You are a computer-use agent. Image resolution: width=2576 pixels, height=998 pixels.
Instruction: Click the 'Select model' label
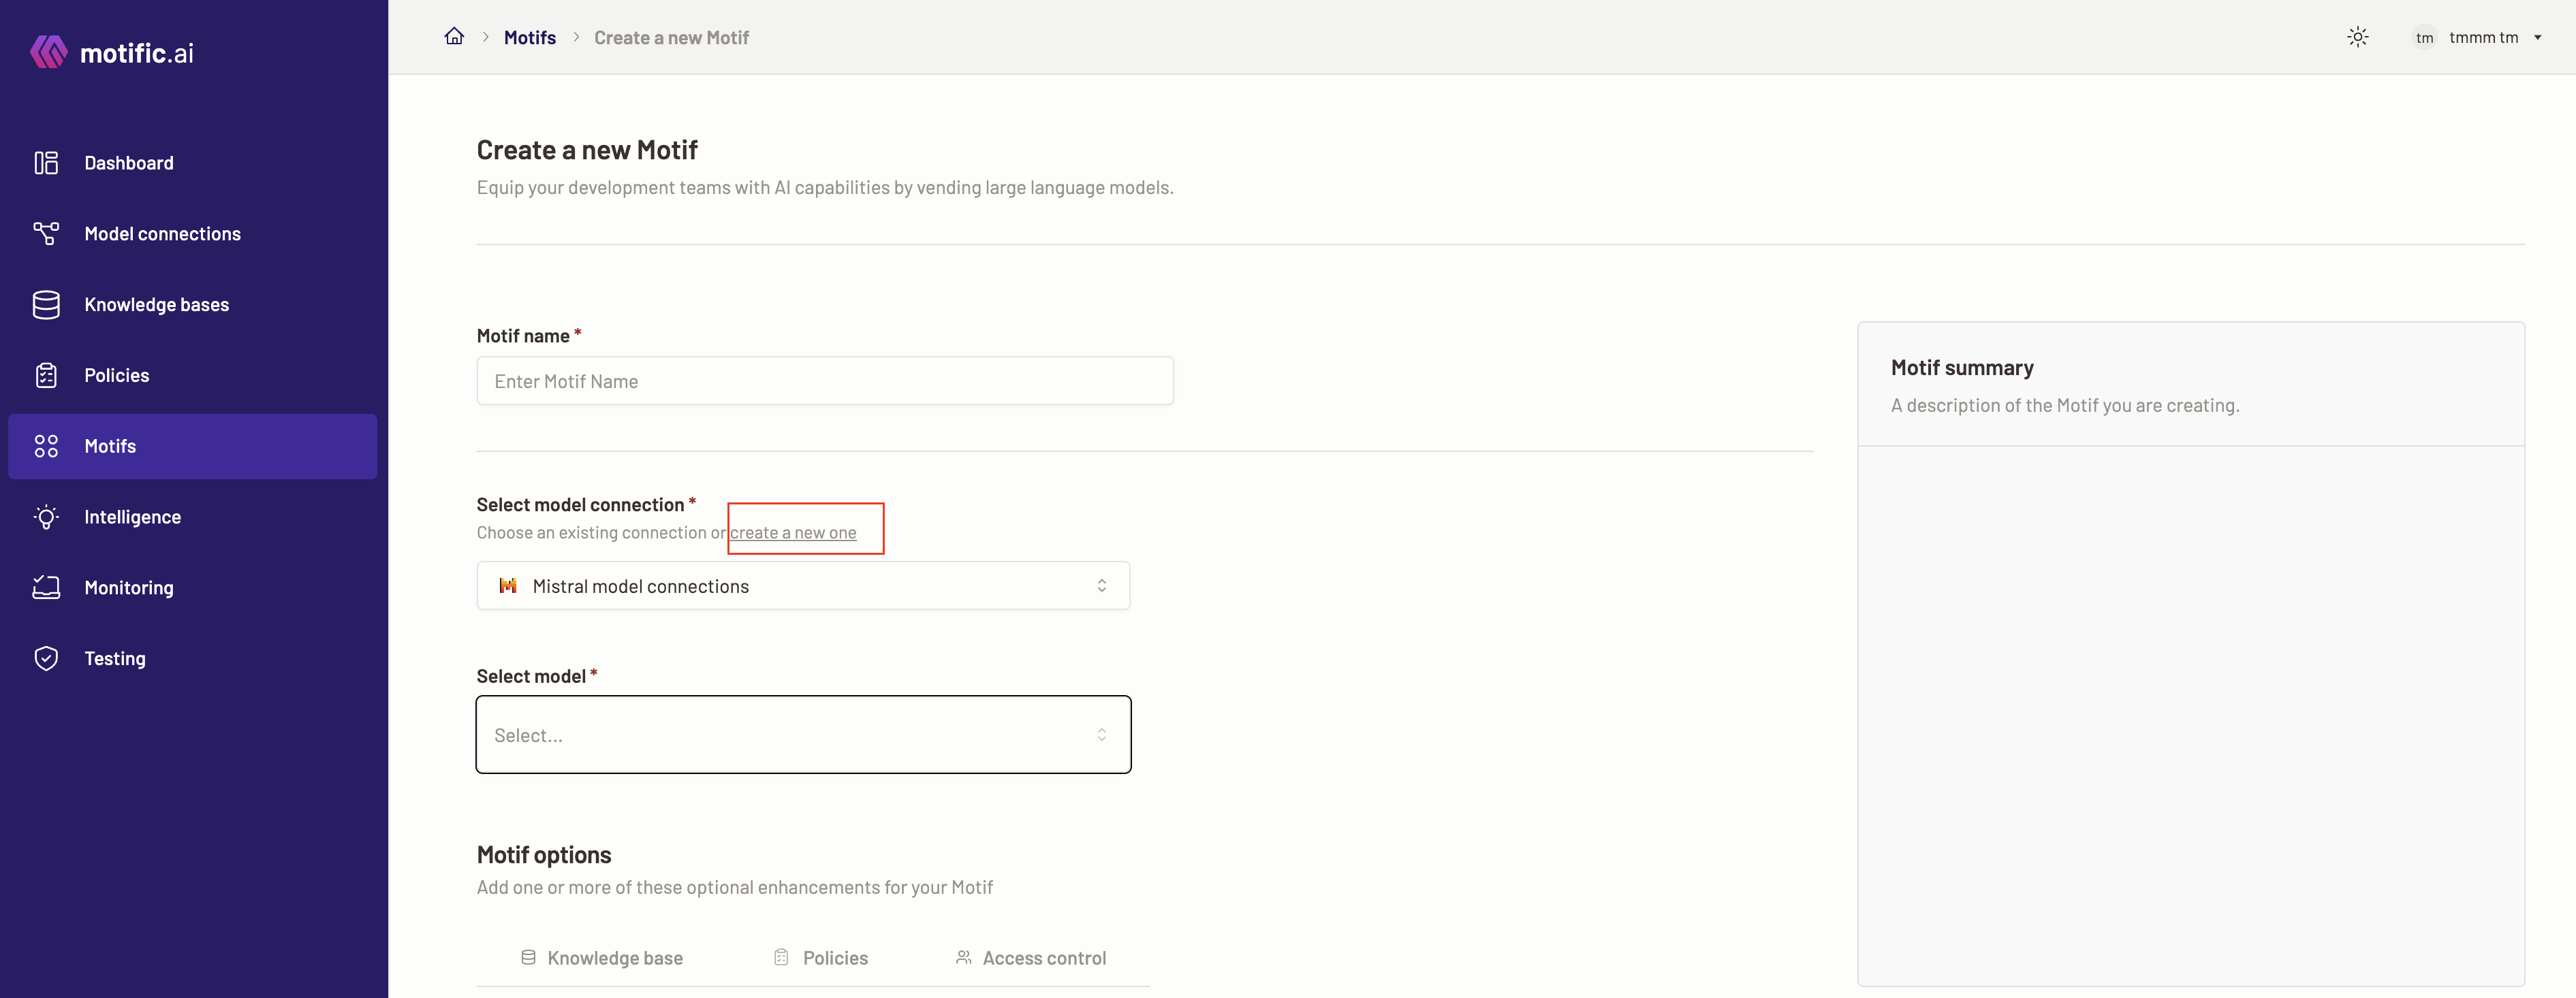531,676
